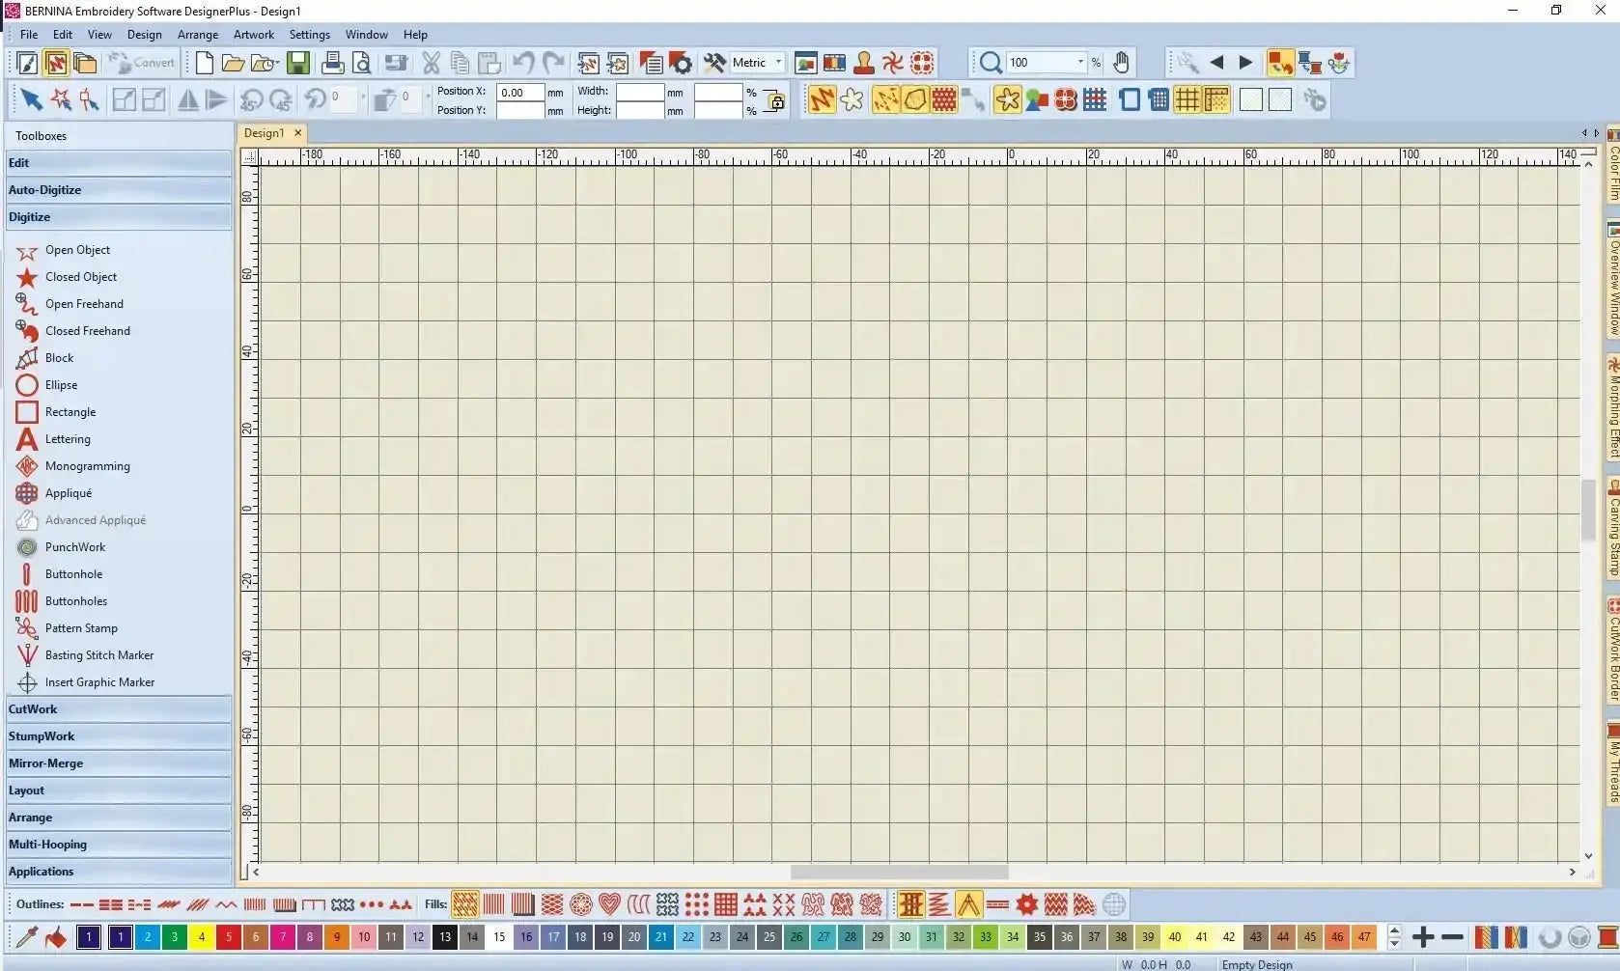Viewport: 1620px width, 971px height.
Task: Select the Pan hand tool
Action: point(1121,64)
